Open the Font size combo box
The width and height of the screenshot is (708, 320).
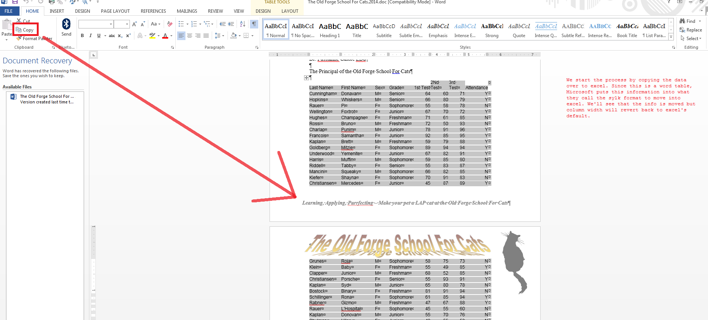click(x=122, y=24)
